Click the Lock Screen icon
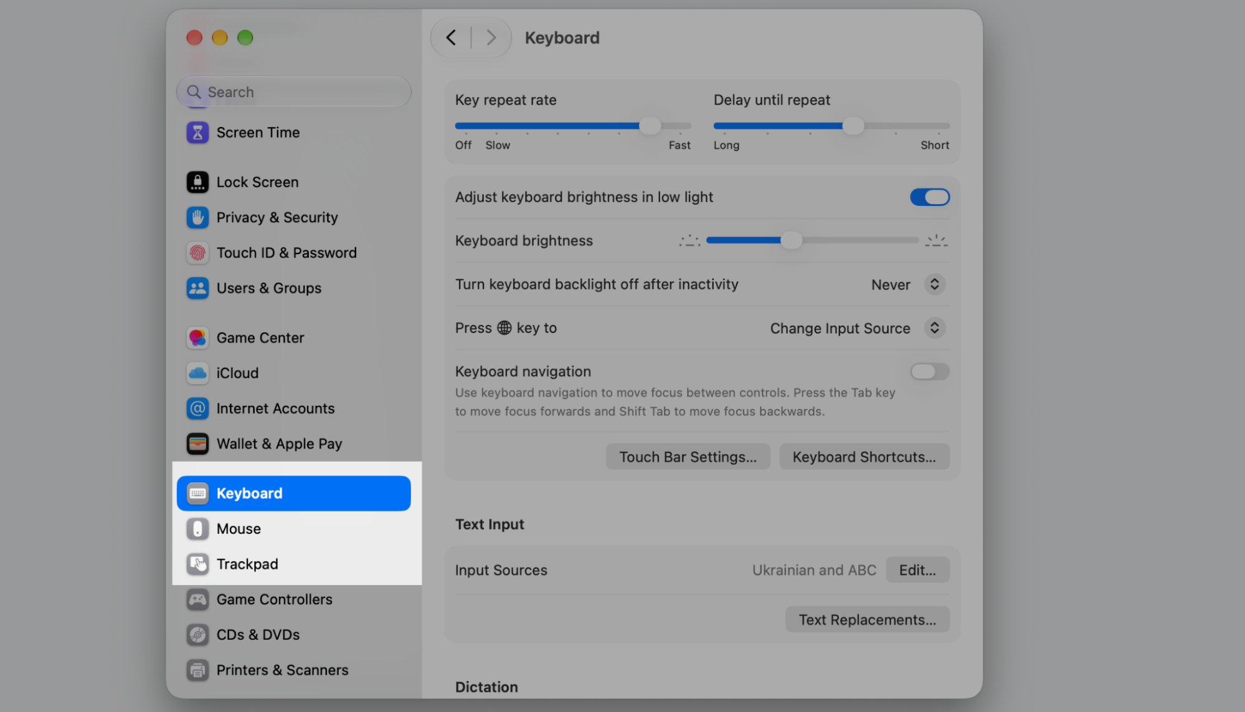Image resolution: width=1245 pixels, height=712 pixels. tap(197, 182)
